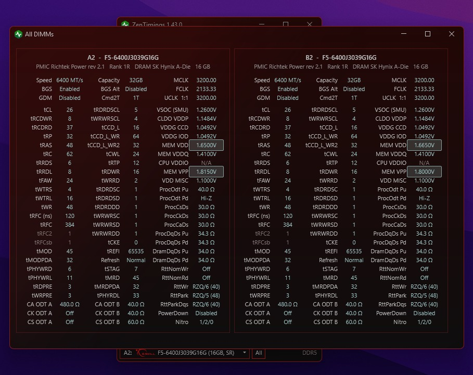
Task: Click A2 tCL value 26
Action: (x=70, y=110)
